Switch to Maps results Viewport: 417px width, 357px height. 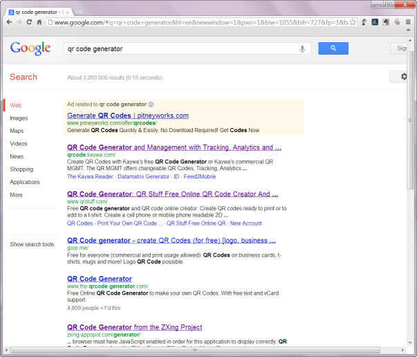click(17, 131)
